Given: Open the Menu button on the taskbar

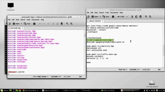Looking at the screenshot, I should coord(4,90).
